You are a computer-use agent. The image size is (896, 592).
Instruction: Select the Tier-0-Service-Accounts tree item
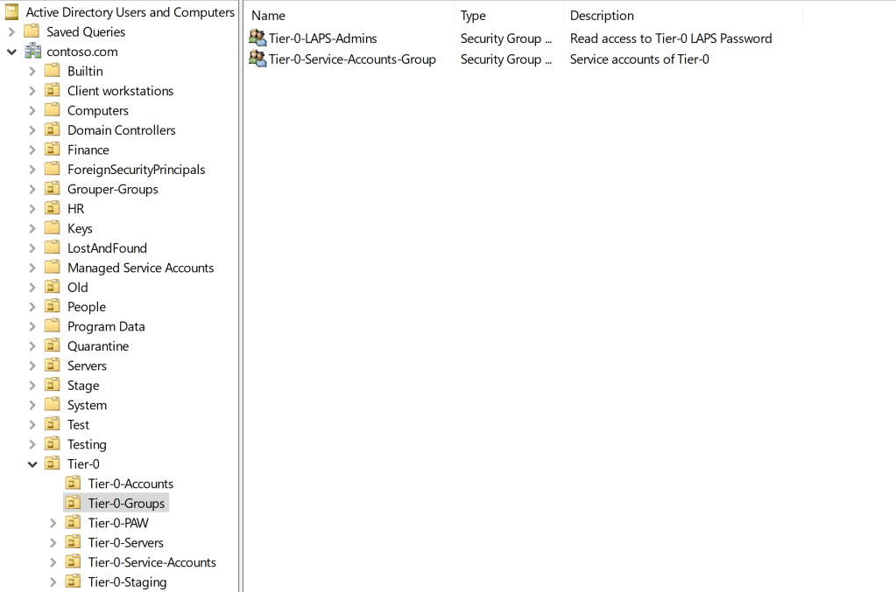[x=152, y=562]
